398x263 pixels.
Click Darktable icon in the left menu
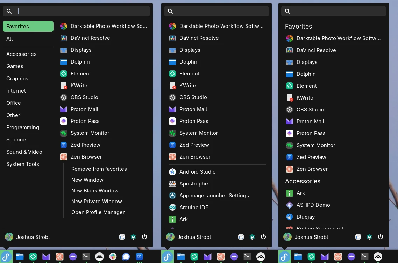pos(63,26)
